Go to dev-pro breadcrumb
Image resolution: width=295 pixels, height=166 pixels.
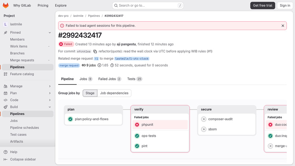(x=63, y=16)
